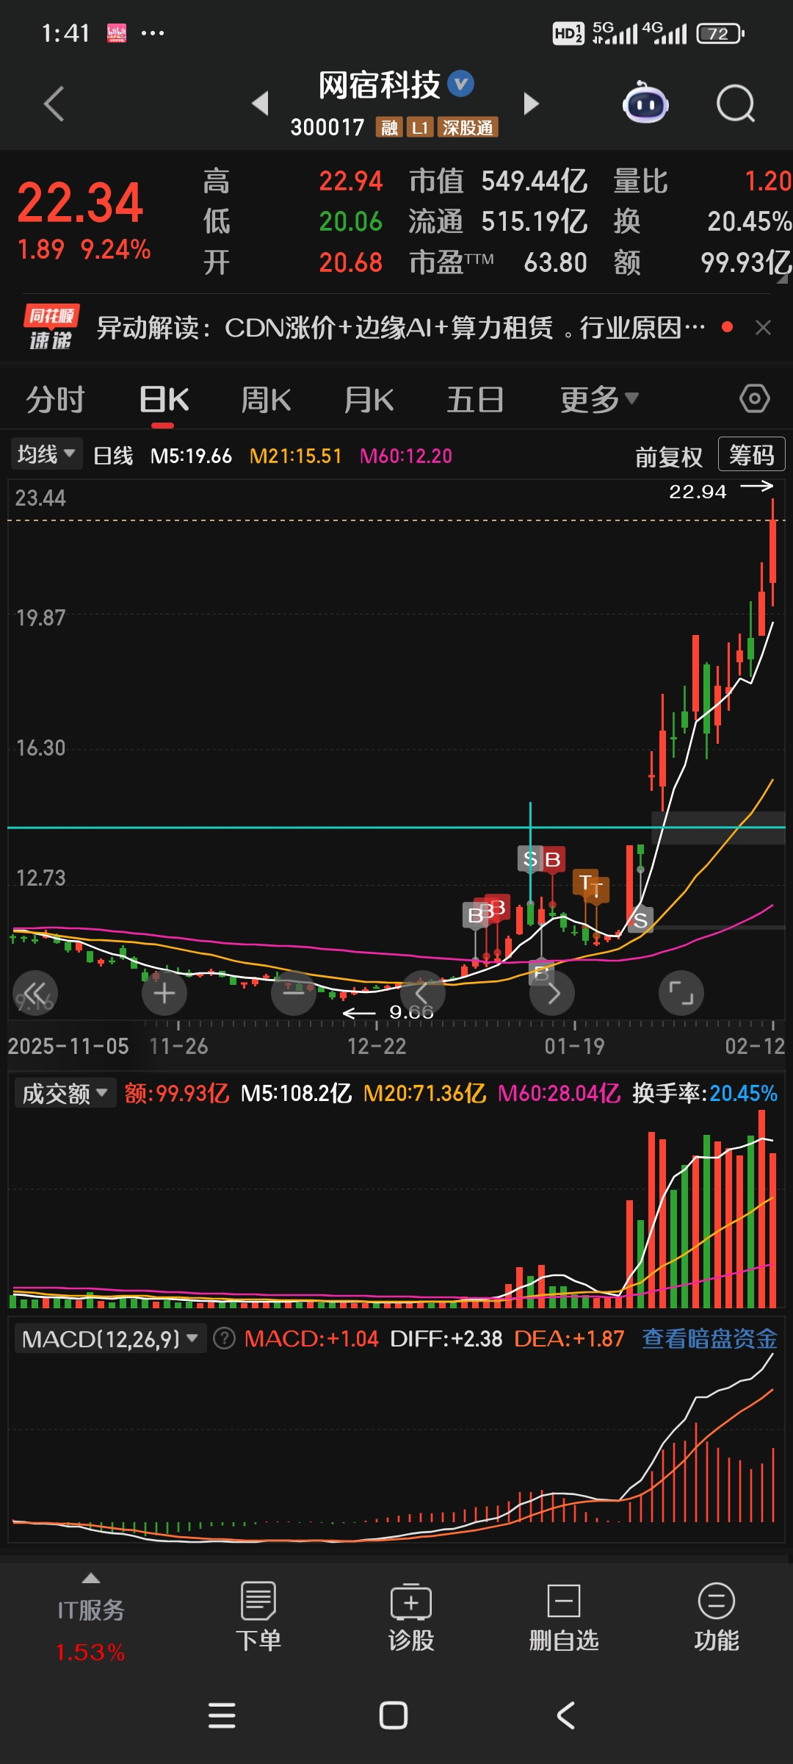The image size is (793, 1764).
Task: Jump to earliest data with double-left arrows
Action: 35,993
